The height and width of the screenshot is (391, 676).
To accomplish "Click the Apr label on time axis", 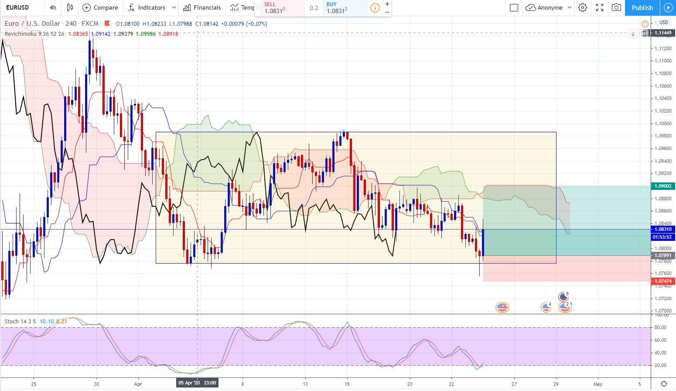I will [138, 384].
